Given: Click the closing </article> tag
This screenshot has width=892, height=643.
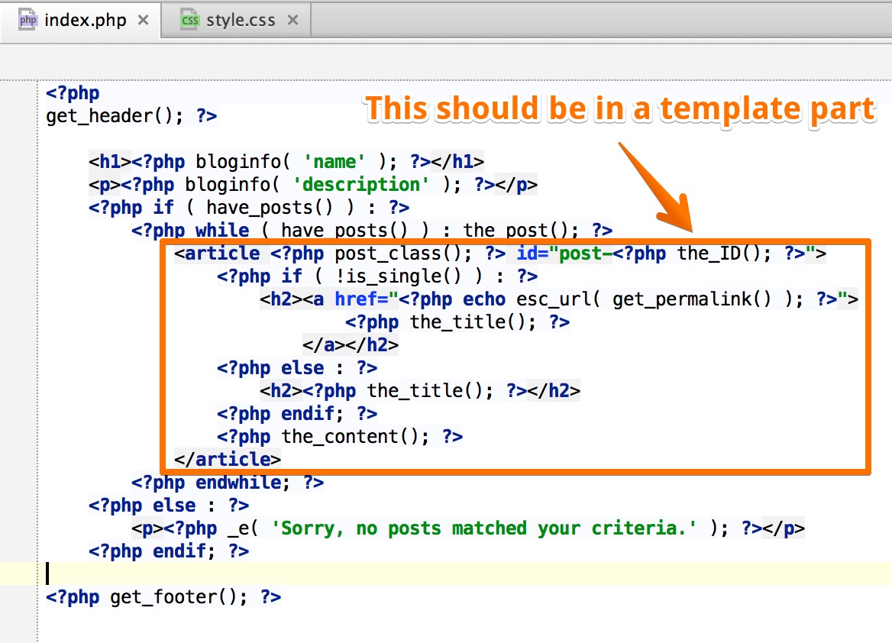Looking at the screenshot, I should click(228, 459).
